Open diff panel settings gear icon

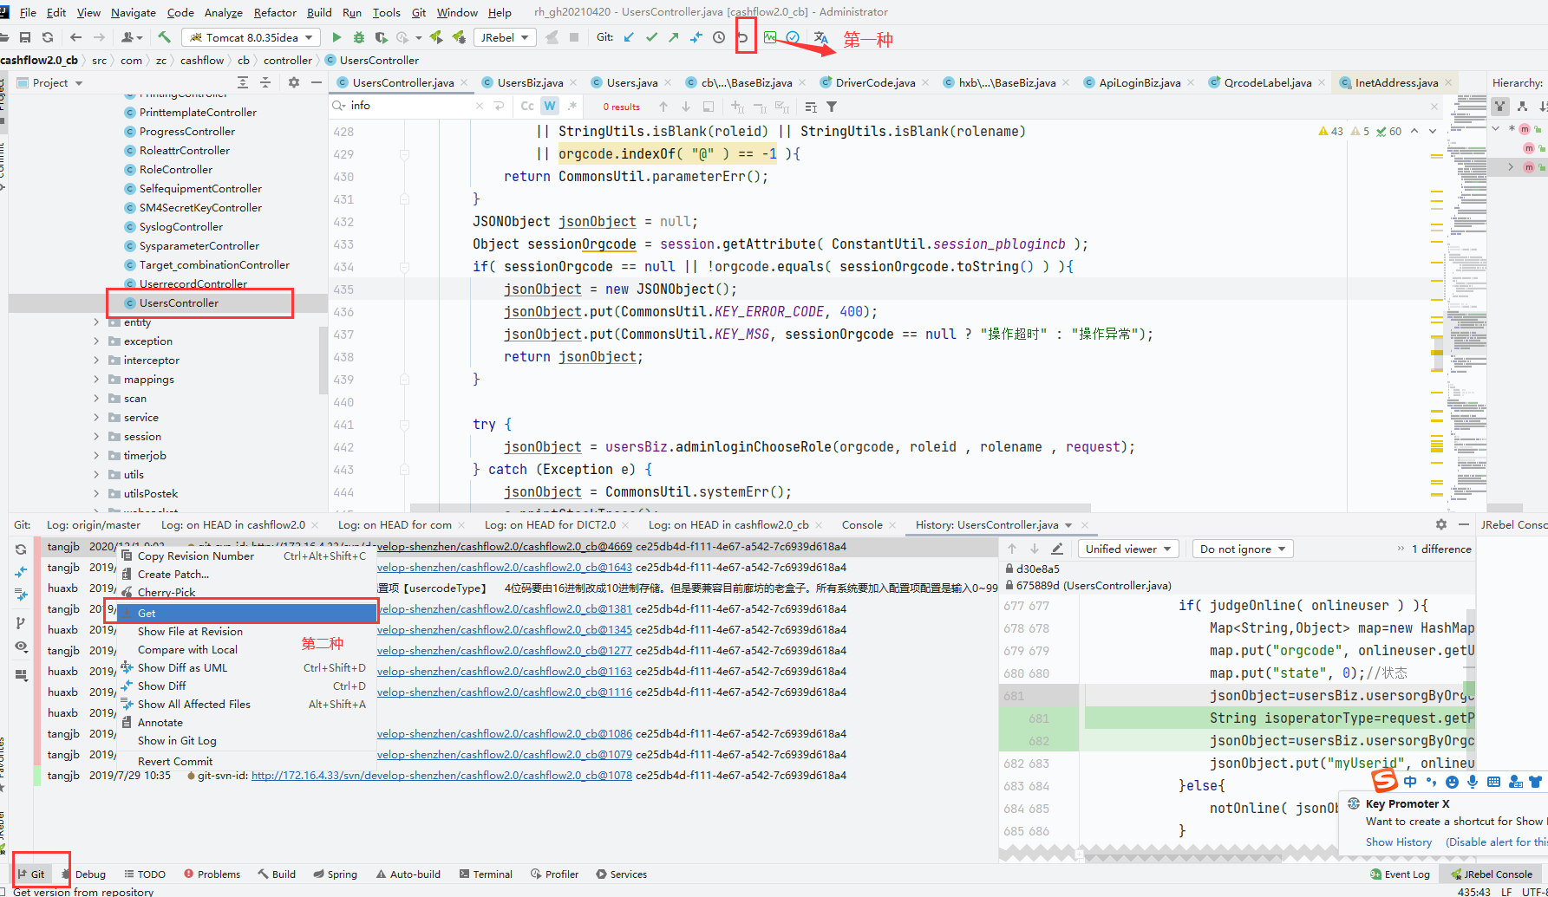(1440, 524)
